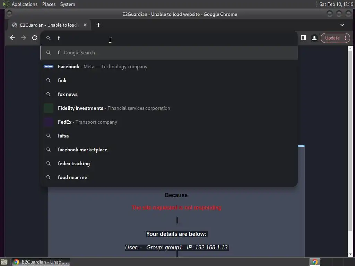Pick the 'fafsa' search suggestion
Image resolution: width=355 pixels, height=266 pixels.
tap(169, 136)
